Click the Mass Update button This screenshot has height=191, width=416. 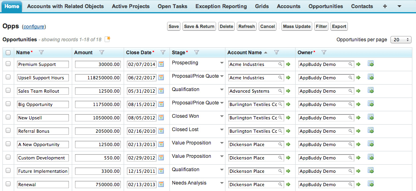[297, 26]
